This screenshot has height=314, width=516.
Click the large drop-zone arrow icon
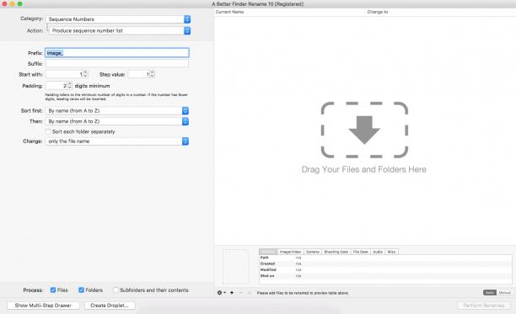(x=364, y=130)
